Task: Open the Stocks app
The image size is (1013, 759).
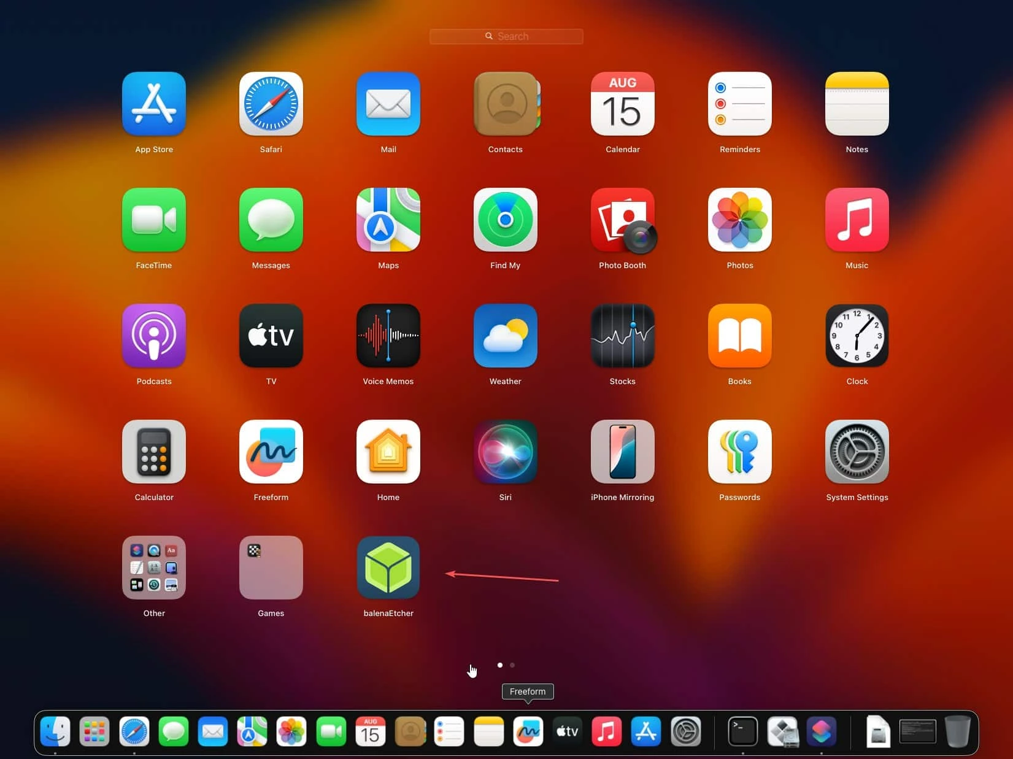Action: pyautogui.click(x=623, y=336)
